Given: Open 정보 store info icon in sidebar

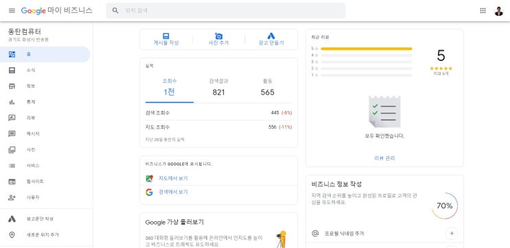Looking at the screenshot, I should (12, 86).
